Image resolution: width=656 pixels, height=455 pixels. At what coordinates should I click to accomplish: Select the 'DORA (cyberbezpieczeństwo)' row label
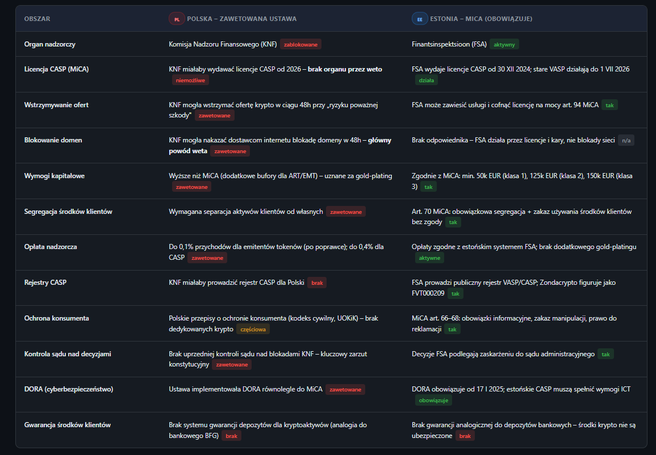(x=69, y=389)
